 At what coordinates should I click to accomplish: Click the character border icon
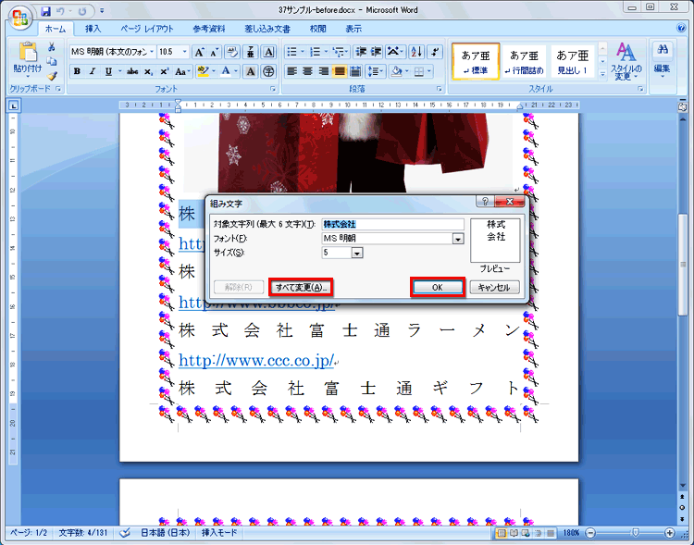pos(268,52)
